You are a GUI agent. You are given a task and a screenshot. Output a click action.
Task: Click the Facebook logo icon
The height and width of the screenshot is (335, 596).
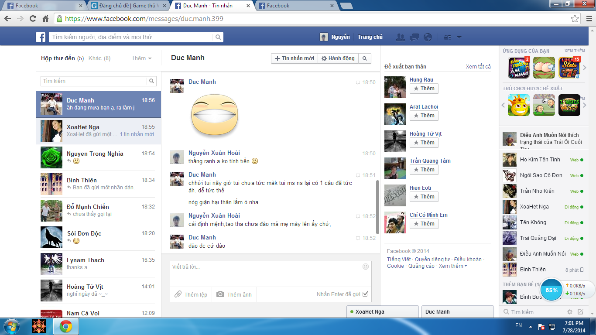coord(41,37)
